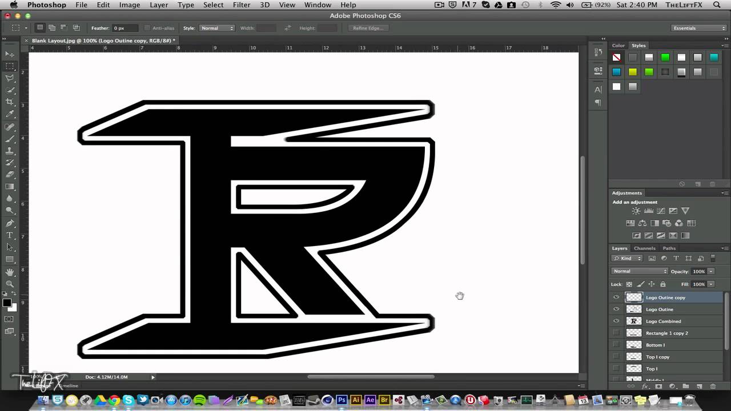Add a Hue/Saturation adjustment
The height and width of the screenshot is (411, 731).
point(630,223)
